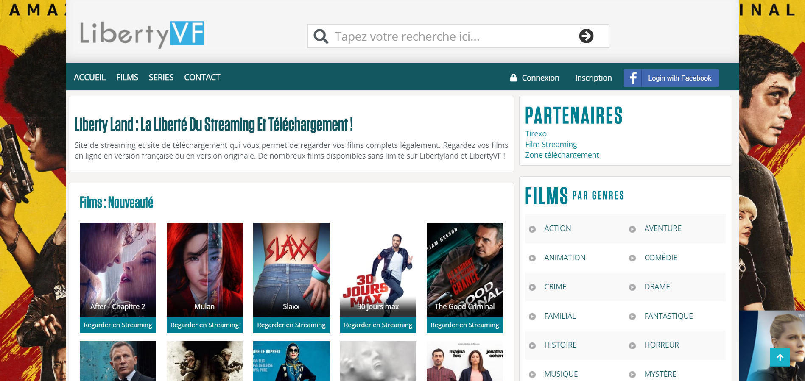The height and width of the screenshot is (381, 805).
Task: Click the Inscription link
Action: click(x=593, y=78)
